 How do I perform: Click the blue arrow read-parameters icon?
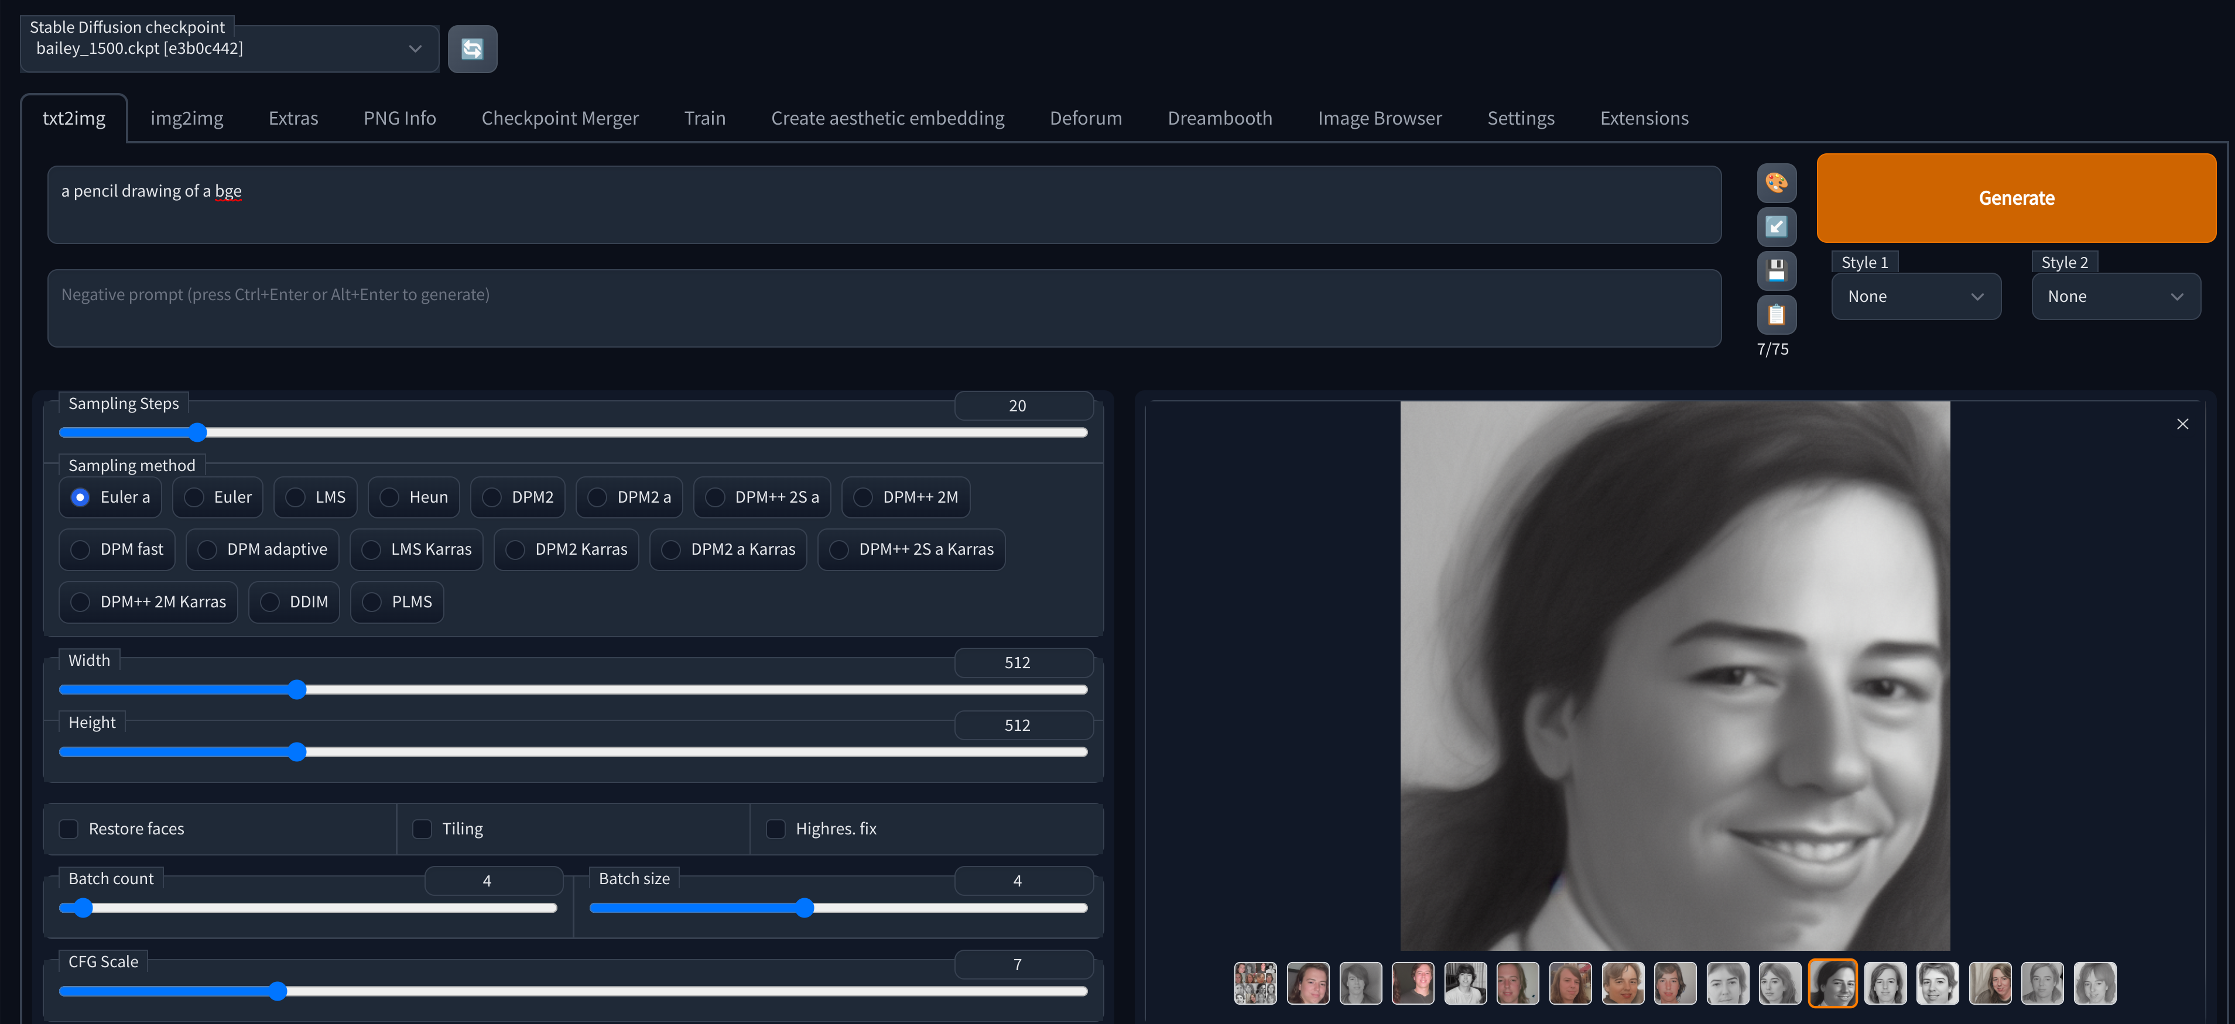pyautogui.click(x=1776, y=227)
